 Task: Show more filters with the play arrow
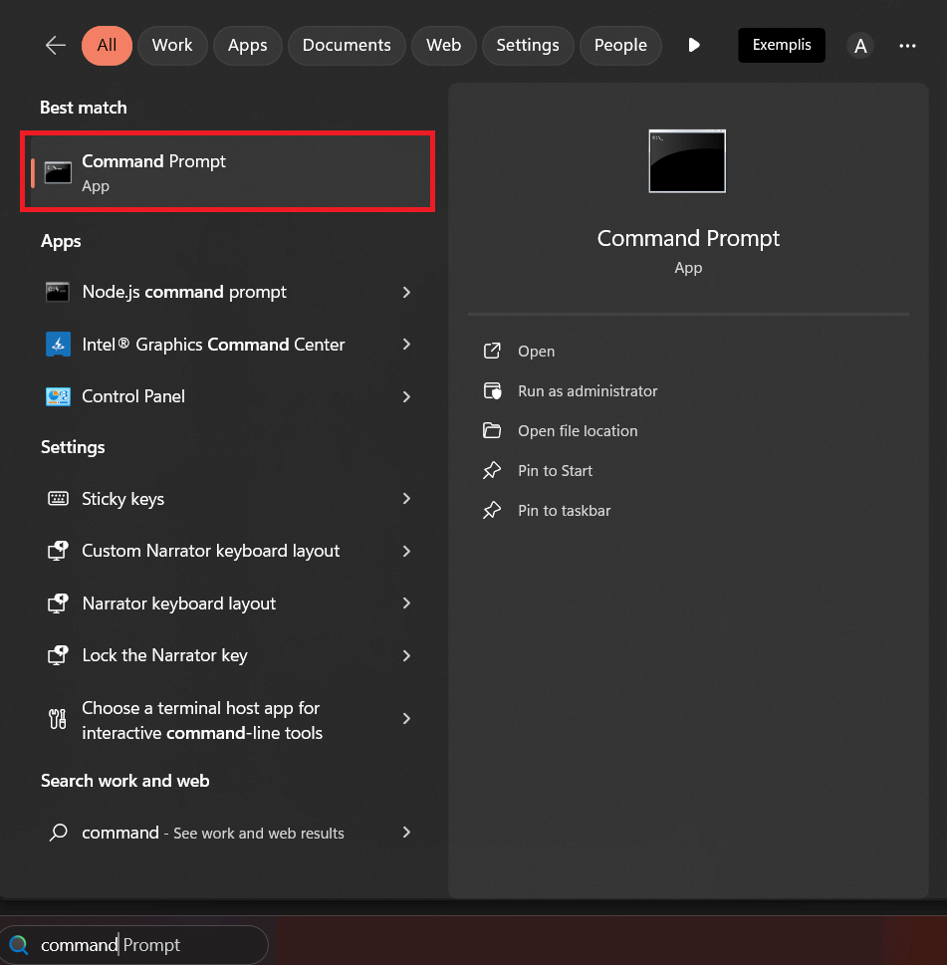point(694,45)
